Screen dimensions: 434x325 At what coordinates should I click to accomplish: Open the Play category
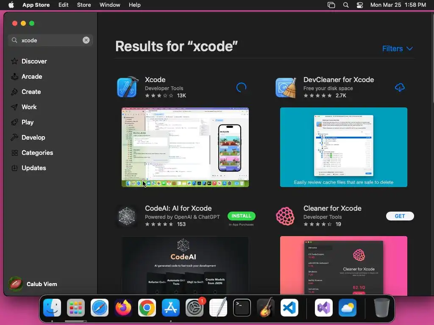tap(22, 122)
